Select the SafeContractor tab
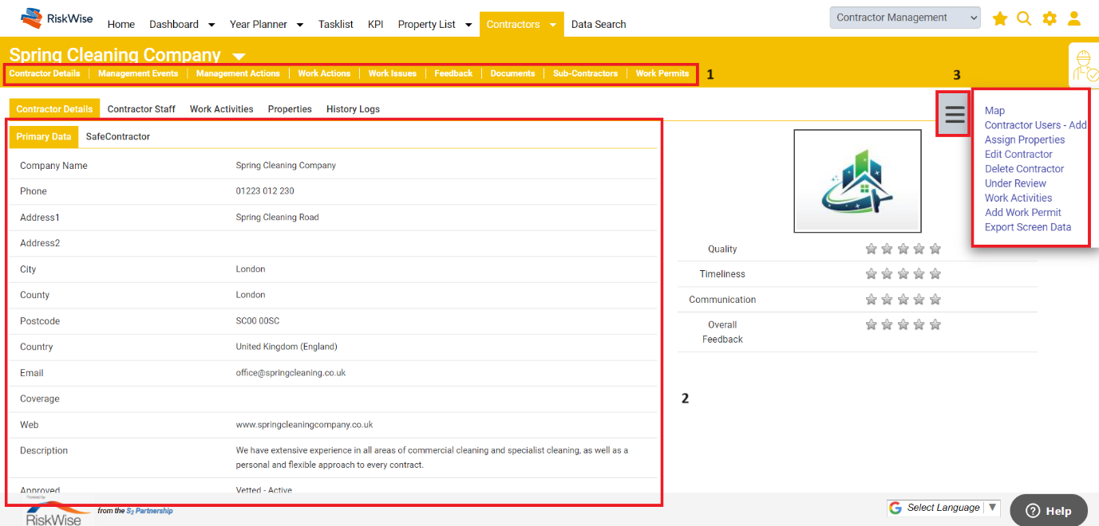The image size is (1099, 526). click(118, 136)
